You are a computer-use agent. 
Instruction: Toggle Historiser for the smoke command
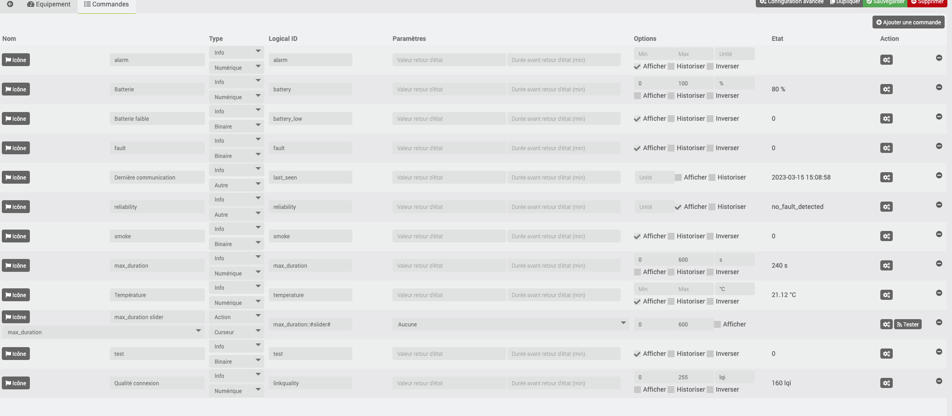pyautogui.click(x=671, y=236)
